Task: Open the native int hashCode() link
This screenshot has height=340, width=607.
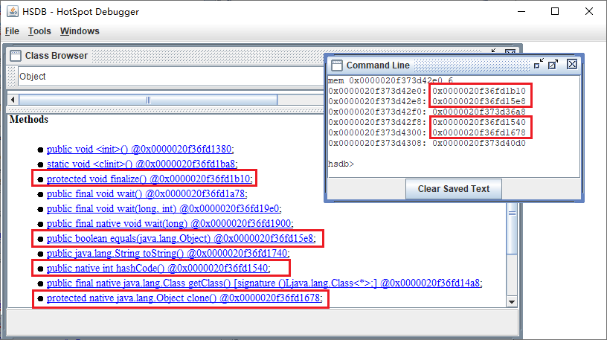Action: pyautogui.click(x=158, y=268)
